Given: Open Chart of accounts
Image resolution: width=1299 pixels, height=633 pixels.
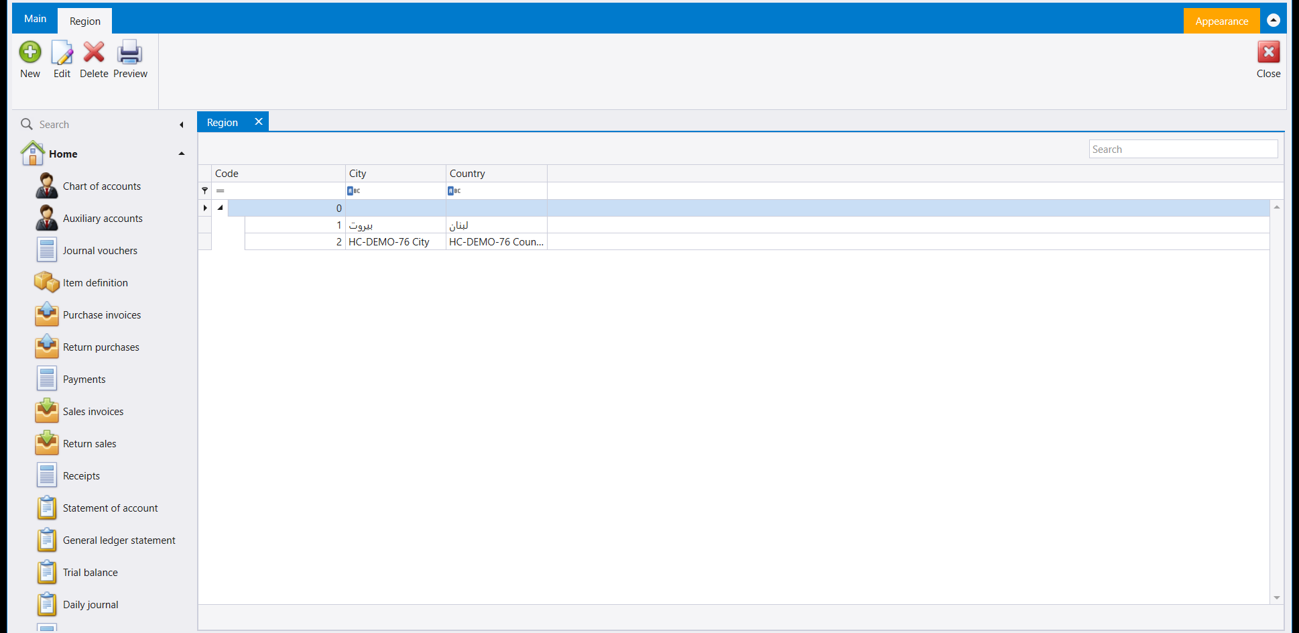Looking at the screenshot, I should click(102, 186).
